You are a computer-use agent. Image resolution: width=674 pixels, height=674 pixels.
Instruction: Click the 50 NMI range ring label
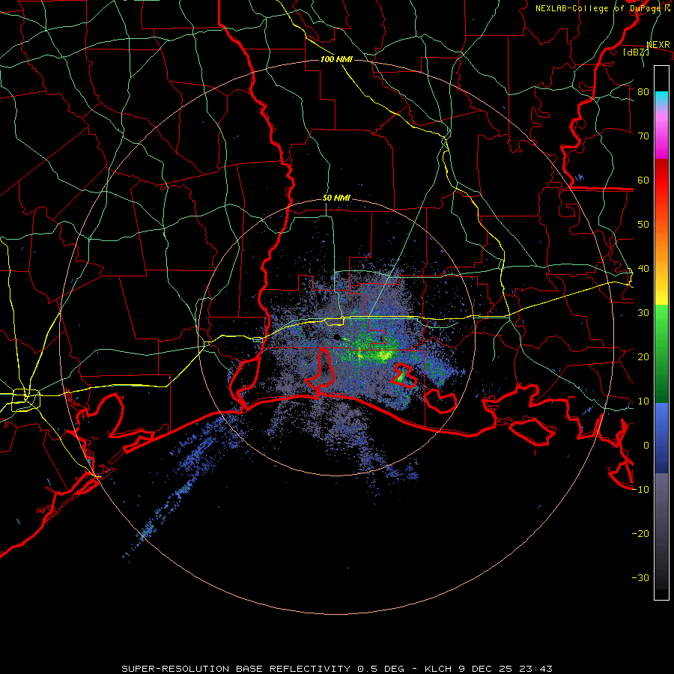click(x=336, y=198)
